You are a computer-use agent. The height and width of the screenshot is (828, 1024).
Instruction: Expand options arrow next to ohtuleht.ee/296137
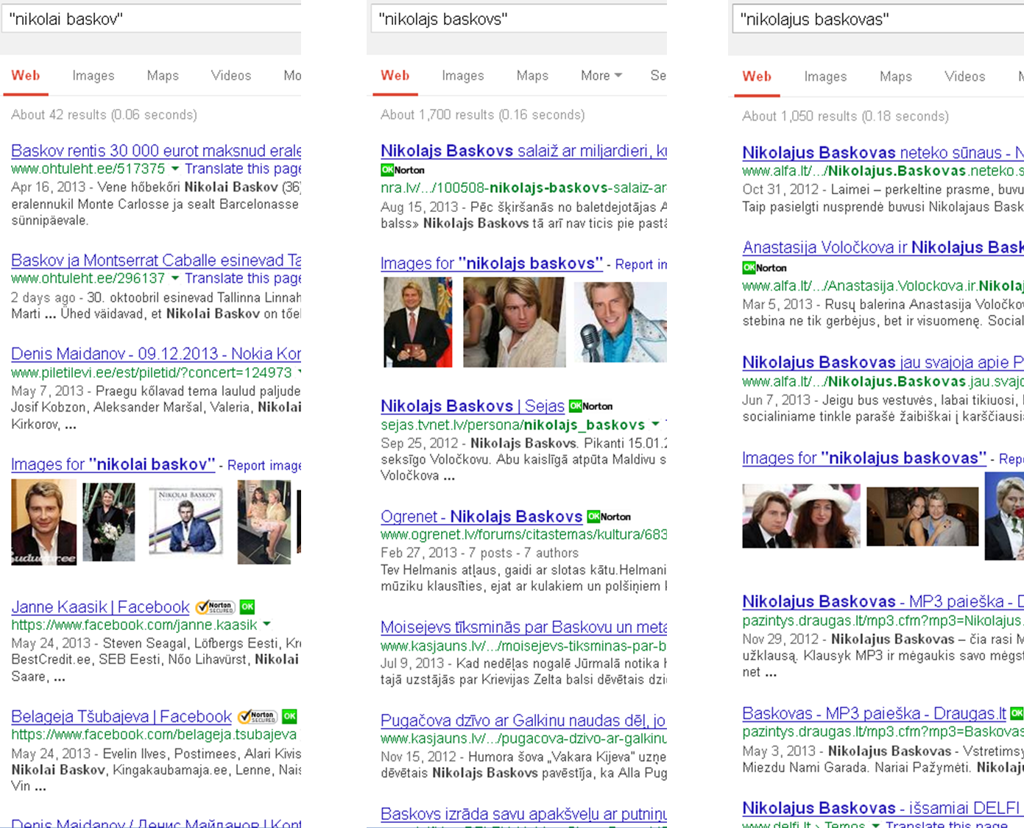175,278
